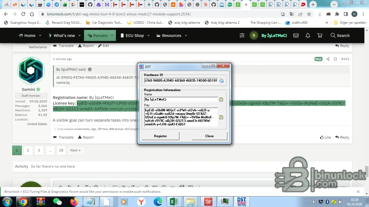
Task: Copy Hardware ID using the copy icon
Action: [x=222, y=81]
